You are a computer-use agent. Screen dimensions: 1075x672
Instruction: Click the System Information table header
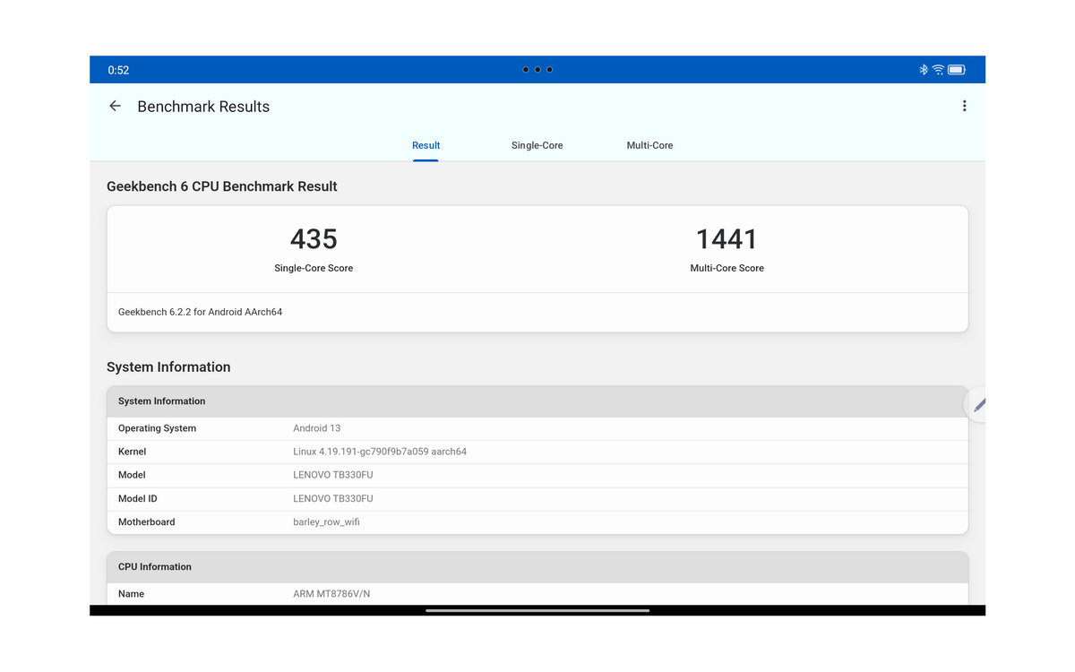pyautogui.click(x=537, y=401)
